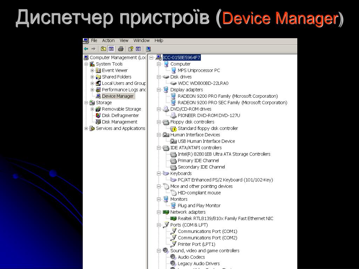Toggle the Show/Hide Console Tree icon
This screenshot has height=269, width=359.
[x=111, y=49]
